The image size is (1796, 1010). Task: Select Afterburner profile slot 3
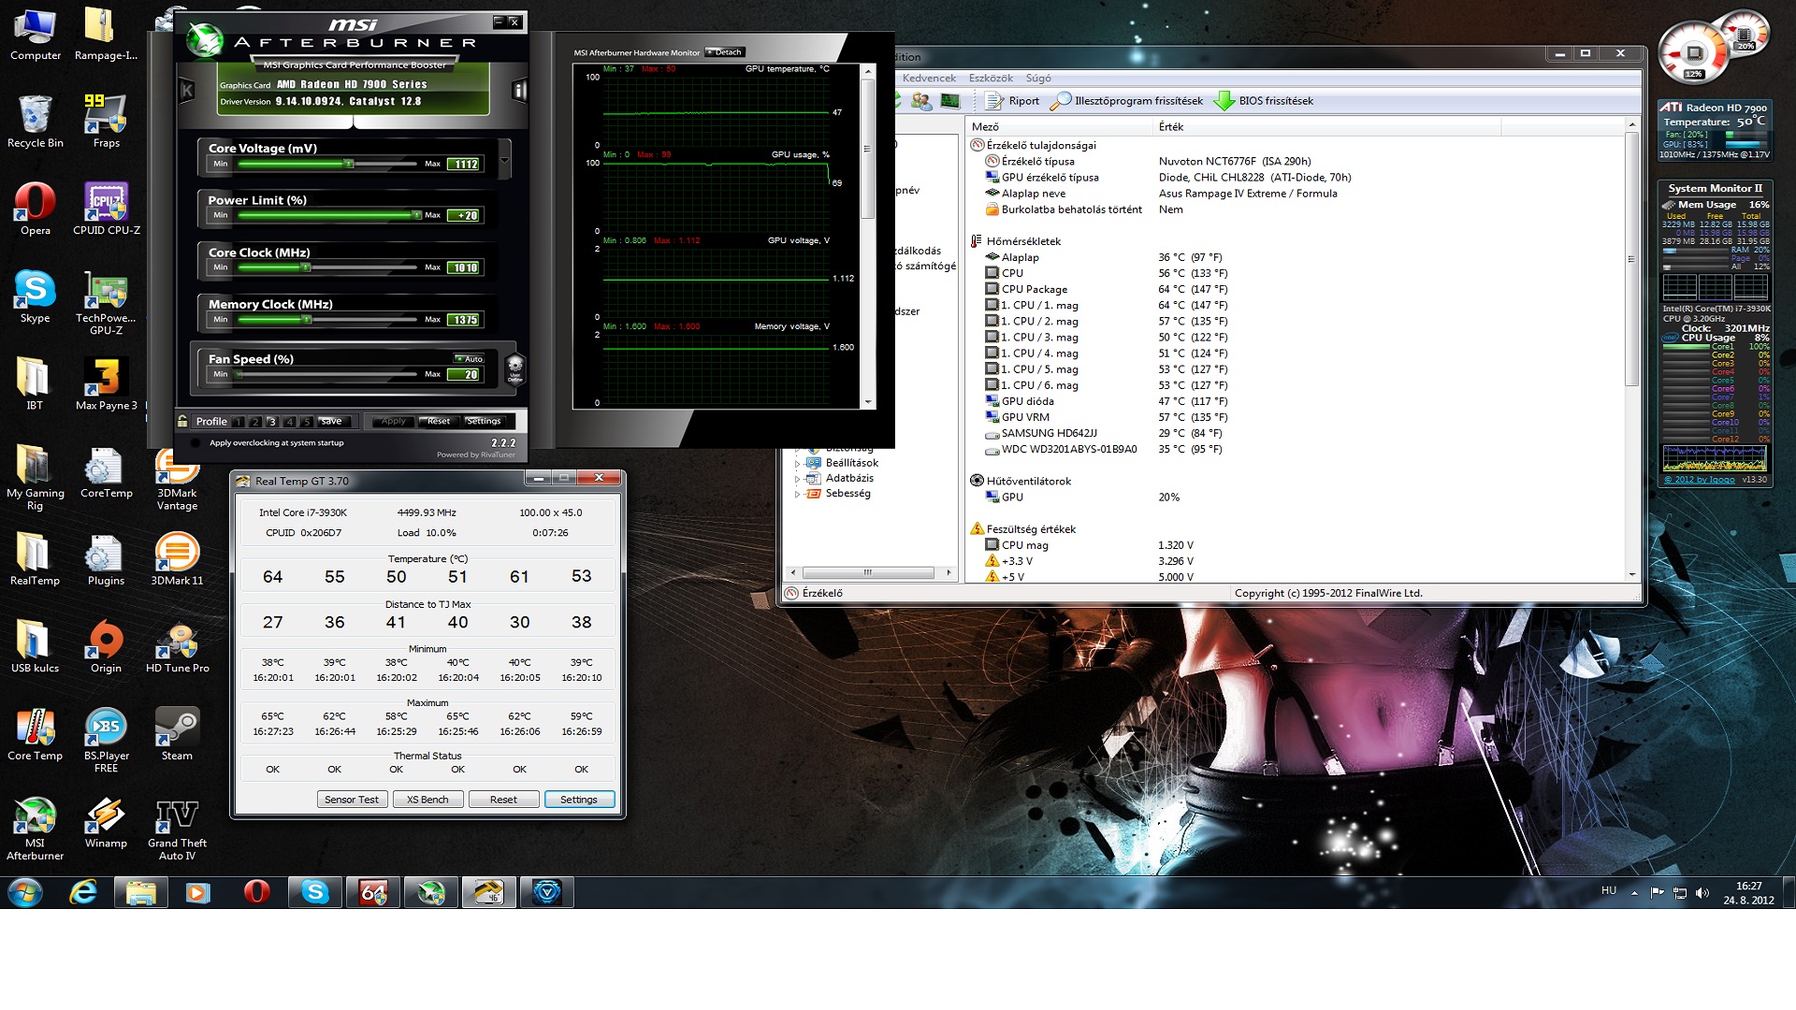point(272,422)
